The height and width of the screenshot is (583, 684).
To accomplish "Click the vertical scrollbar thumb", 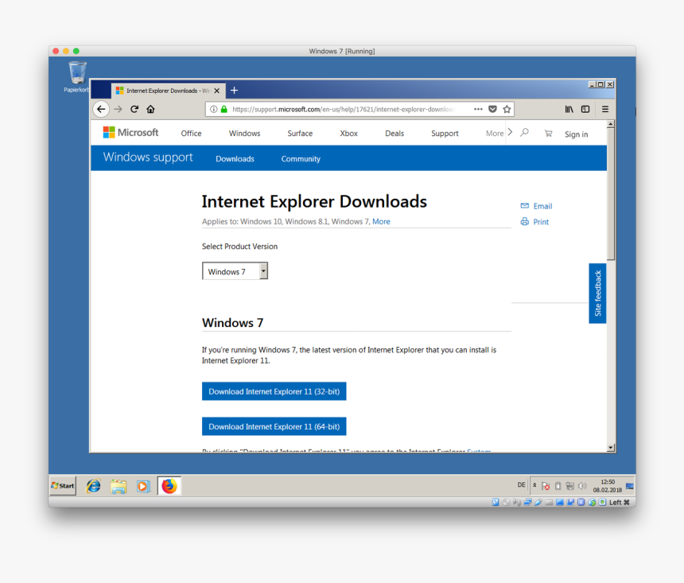I will tap(611, 195).
